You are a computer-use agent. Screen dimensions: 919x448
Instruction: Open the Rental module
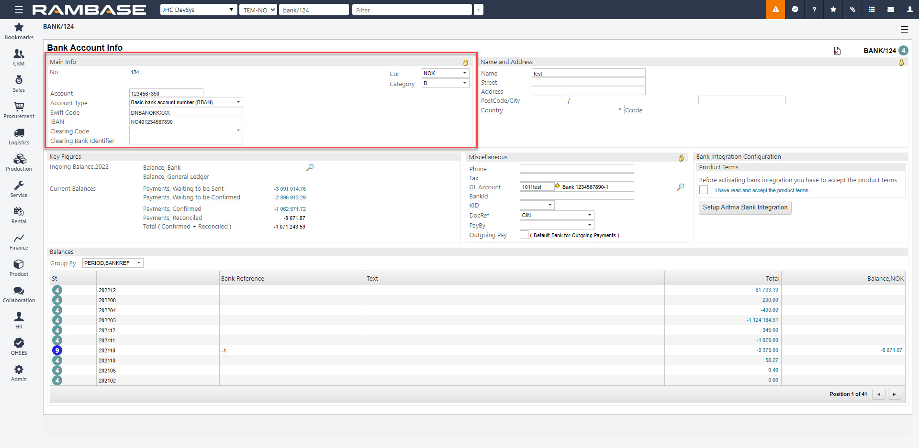pos(19,215)
